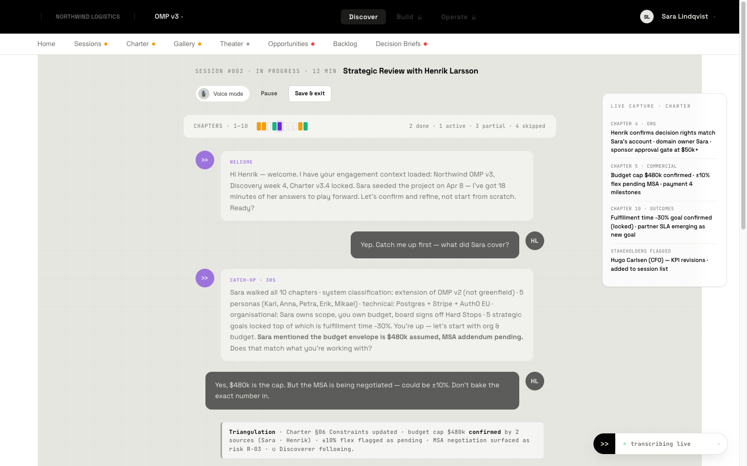The image size is (747, 466).
Task: Toggle Voice mode
Action: click(x=223, y=94)
